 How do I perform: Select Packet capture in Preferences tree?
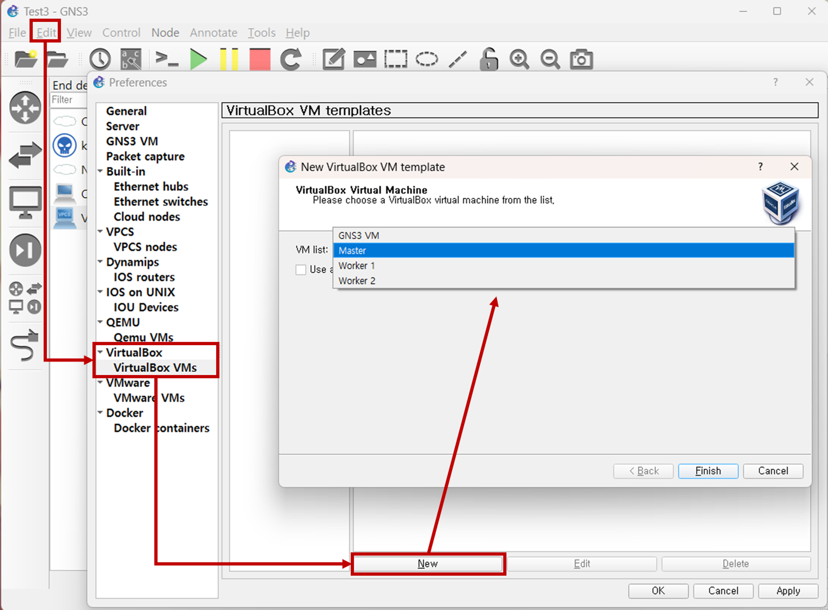[x=145, y=156]
